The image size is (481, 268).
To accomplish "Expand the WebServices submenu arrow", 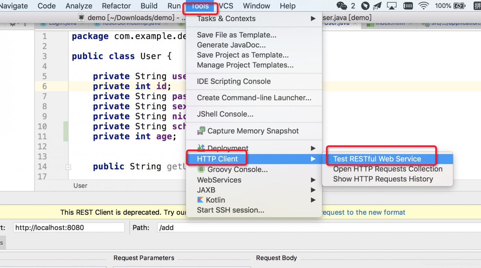I will click(313, 180).
